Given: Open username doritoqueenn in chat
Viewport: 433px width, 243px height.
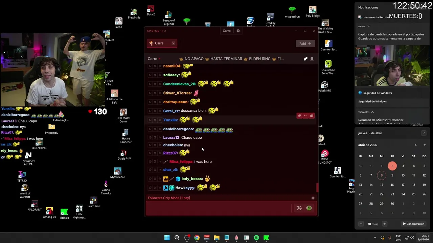Looking at the screenshot, I should [x=176, y=102].
